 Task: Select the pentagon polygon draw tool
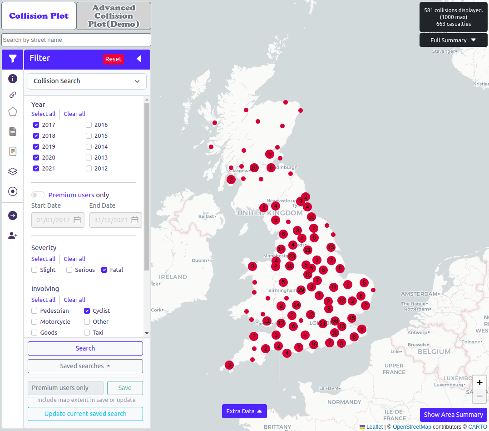pos(13,112)
